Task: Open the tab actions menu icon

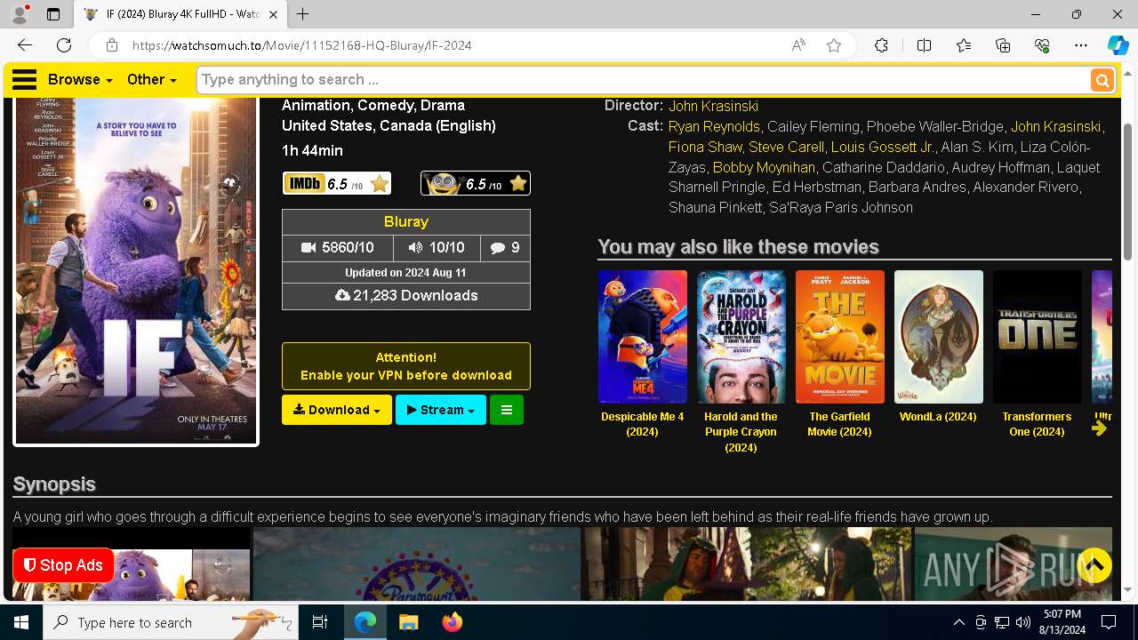Action: [53, 14]
